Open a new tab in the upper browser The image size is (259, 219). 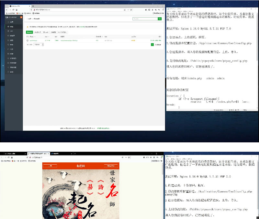(33, 6)
